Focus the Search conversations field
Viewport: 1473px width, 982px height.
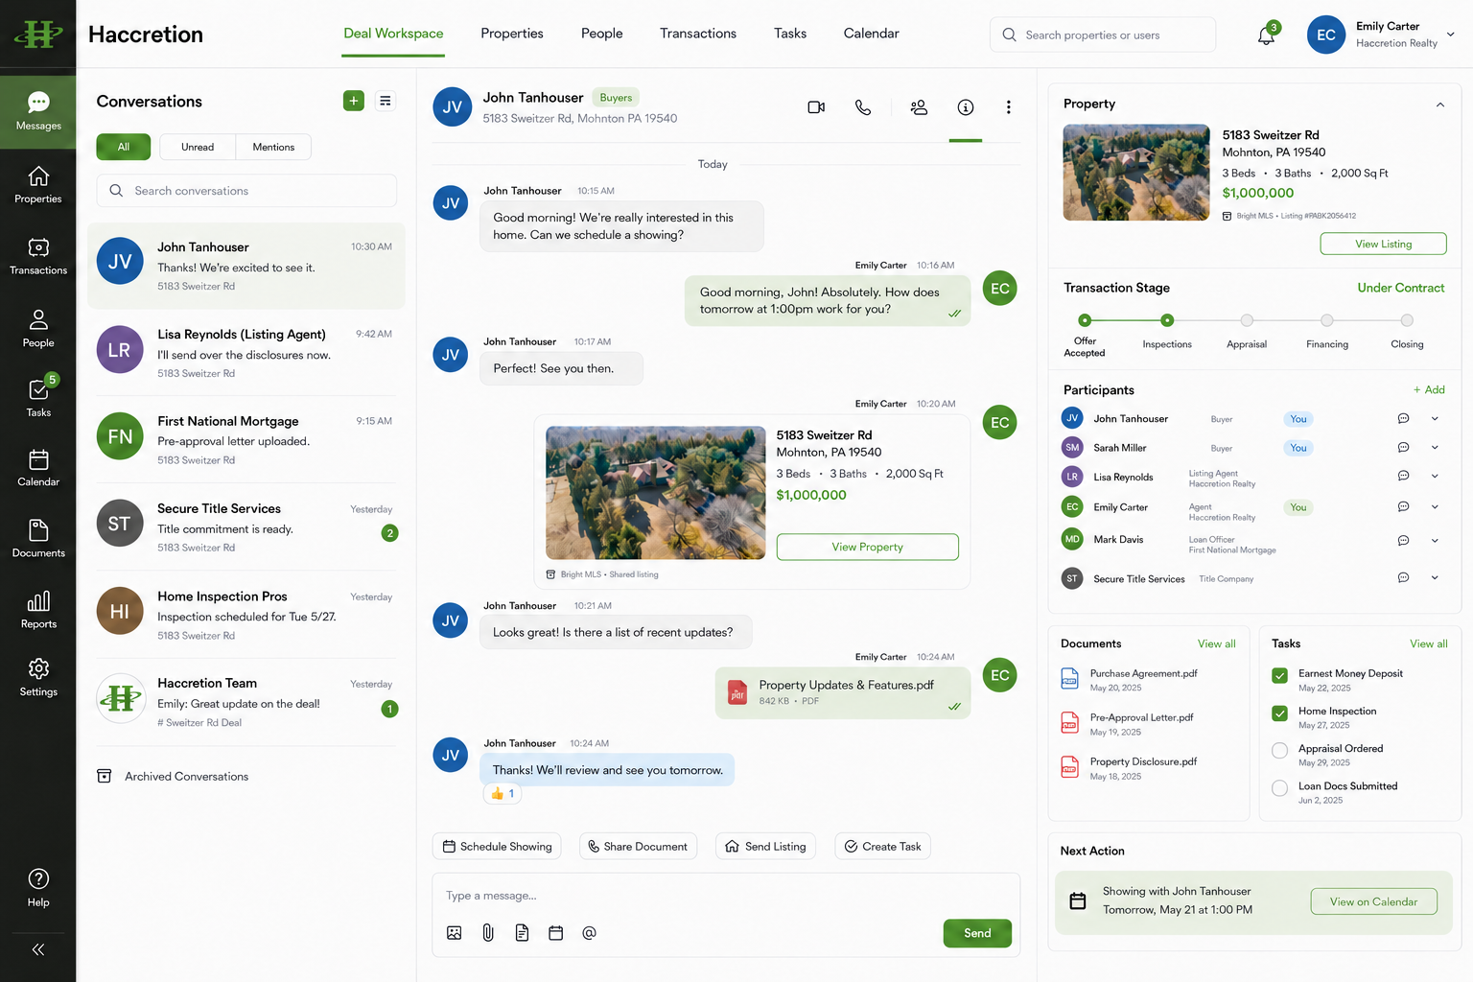(x=246, y=191)
